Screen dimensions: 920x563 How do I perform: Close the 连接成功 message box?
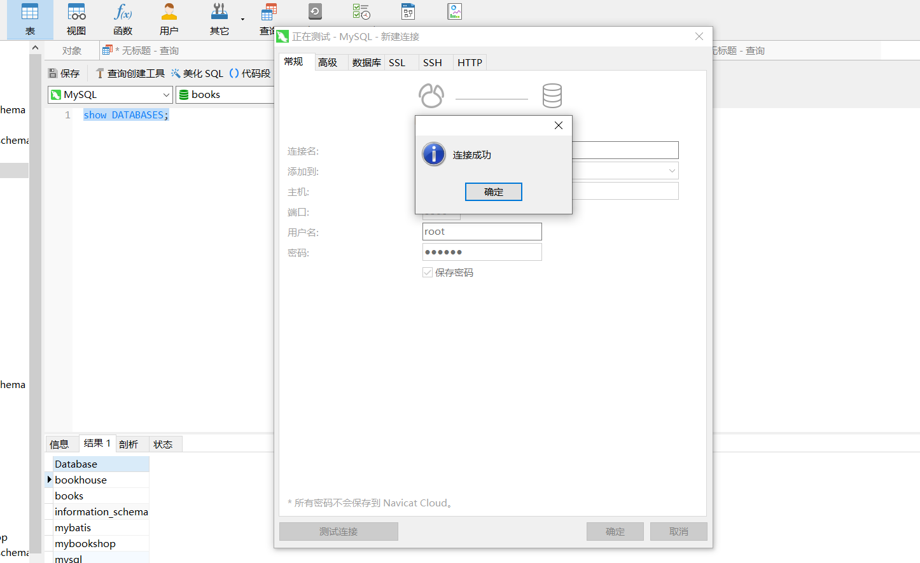click(559, 125)
